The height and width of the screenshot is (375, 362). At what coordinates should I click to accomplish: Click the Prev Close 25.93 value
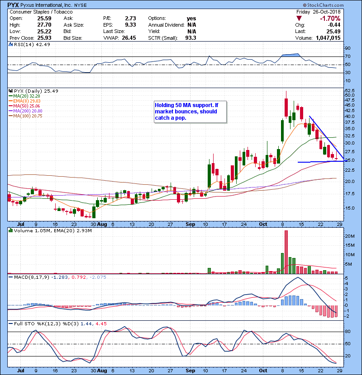click(44, 38)
